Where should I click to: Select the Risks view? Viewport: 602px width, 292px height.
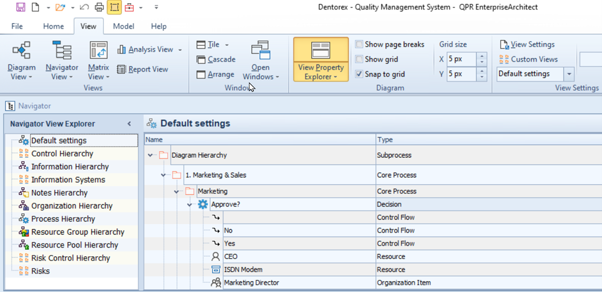[x=40, y=271]
